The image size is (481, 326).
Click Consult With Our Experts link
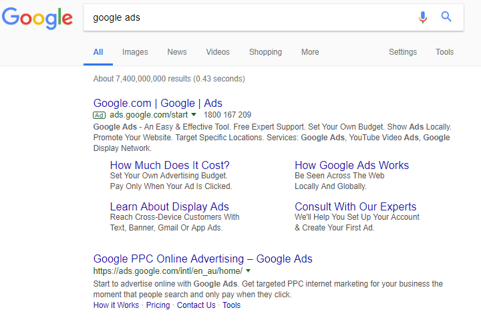[355, 206]
